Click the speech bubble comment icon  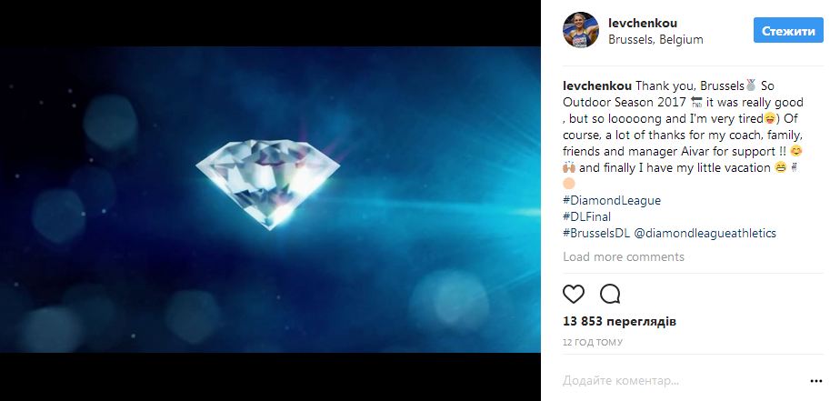coord(610,294)
